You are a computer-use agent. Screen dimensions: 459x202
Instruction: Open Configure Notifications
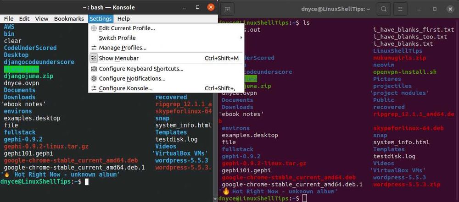[166, 79]
